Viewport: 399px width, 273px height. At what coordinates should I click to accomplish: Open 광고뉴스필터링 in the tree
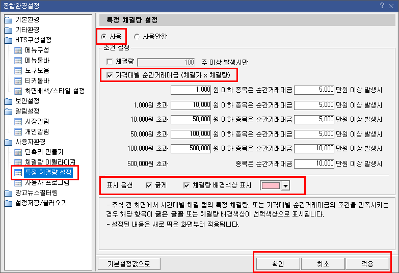pos(36,193)
